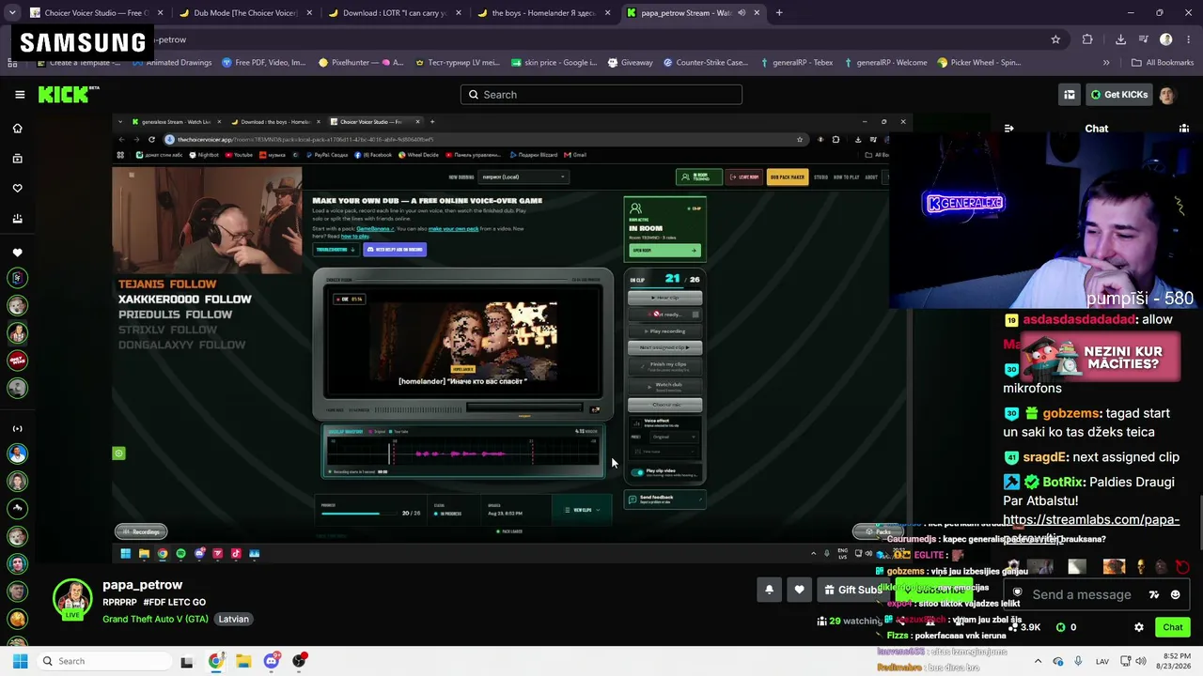Viewport: 1203px width, 676px height.
Task: Open the chat viewers list icon
Action: coord(1184,129)
